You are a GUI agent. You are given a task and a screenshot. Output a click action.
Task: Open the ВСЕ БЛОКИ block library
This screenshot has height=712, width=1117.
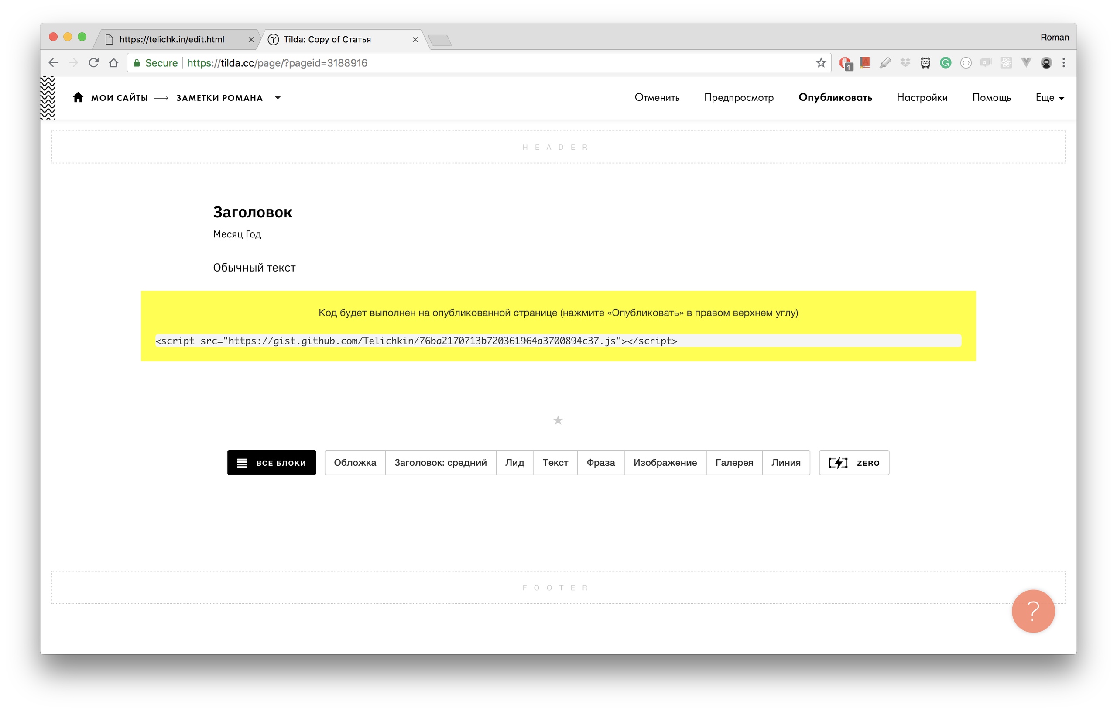271,463
